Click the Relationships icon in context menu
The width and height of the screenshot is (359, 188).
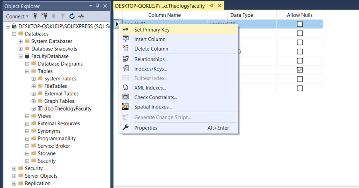(x=125, y=59)
